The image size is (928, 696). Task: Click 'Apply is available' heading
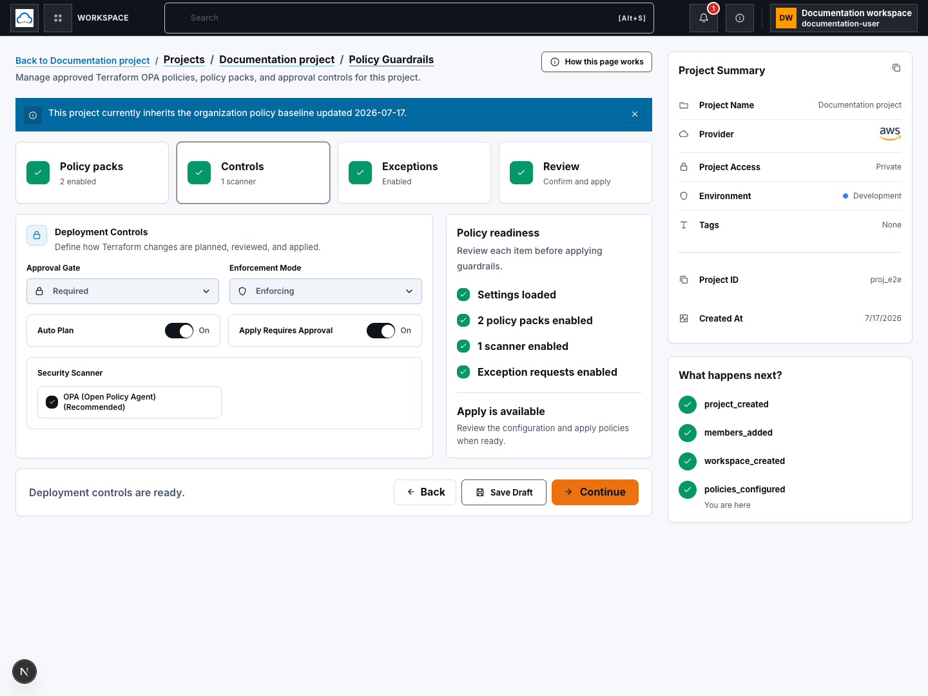(501, 411)
